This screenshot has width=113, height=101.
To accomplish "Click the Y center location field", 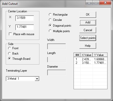I will 25,27.
